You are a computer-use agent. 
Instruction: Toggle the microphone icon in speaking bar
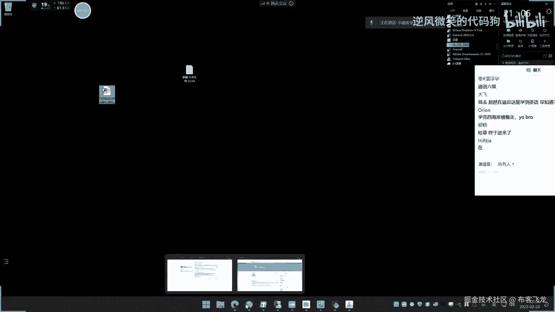[x=371, y=23]
